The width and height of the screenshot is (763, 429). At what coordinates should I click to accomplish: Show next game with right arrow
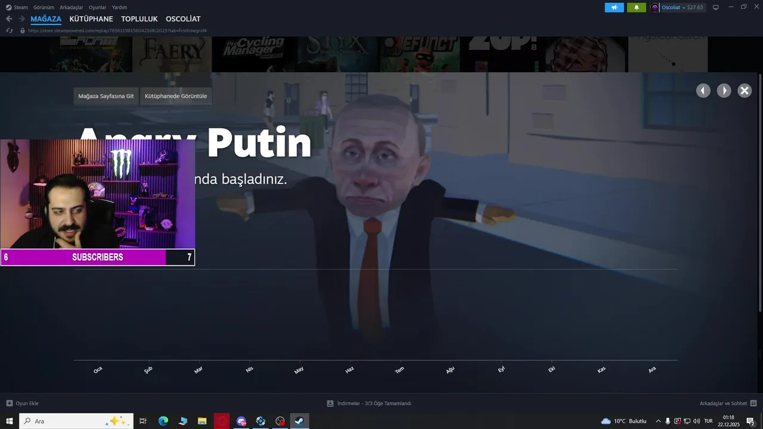tap(724, 91)
